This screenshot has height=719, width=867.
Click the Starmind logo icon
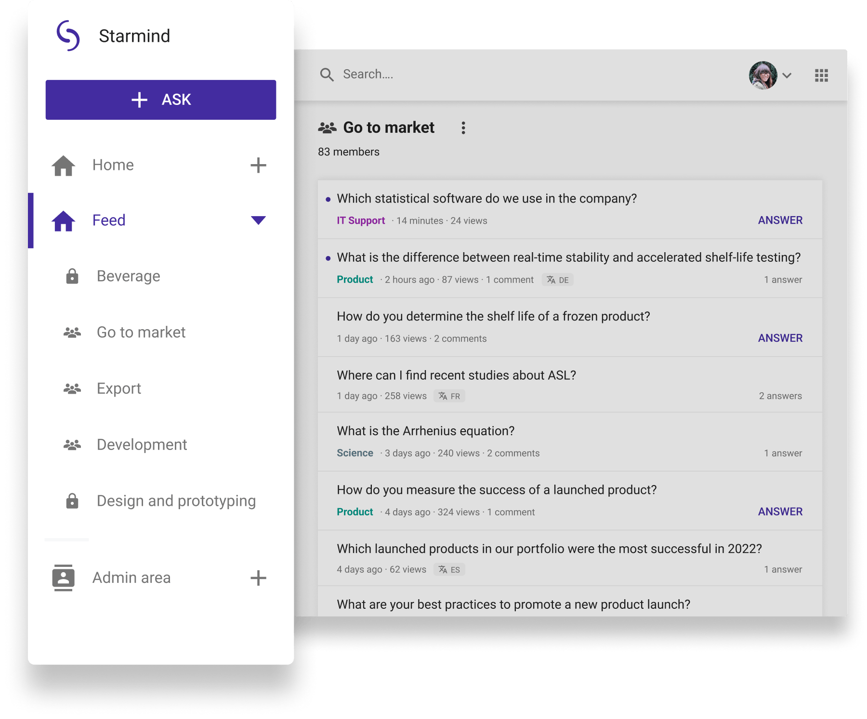click(x=68, y=36)
